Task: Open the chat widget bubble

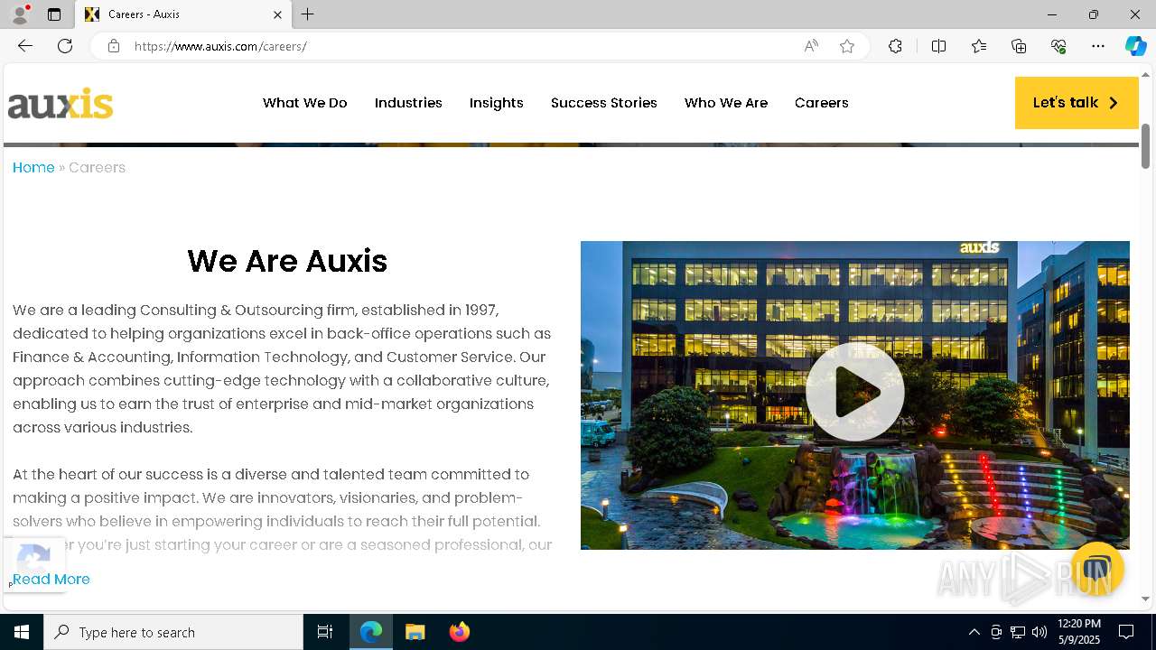Action: tap(1097, 569)
